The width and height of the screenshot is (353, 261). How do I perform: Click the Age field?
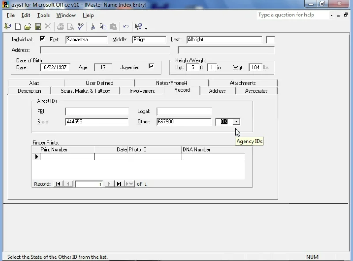point(103,67)
